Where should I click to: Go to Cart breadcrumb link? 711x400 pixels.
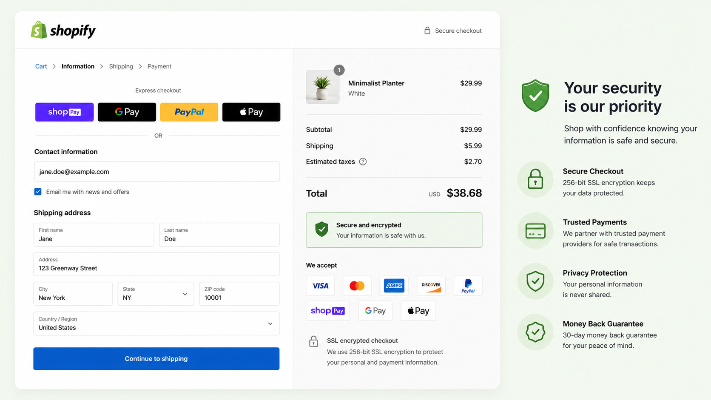point(41,66)
